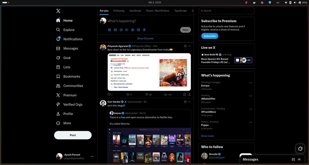Add a GIF to the new post
The width and height of the screenshot is (309, 165).
click(x=115, y=30)
